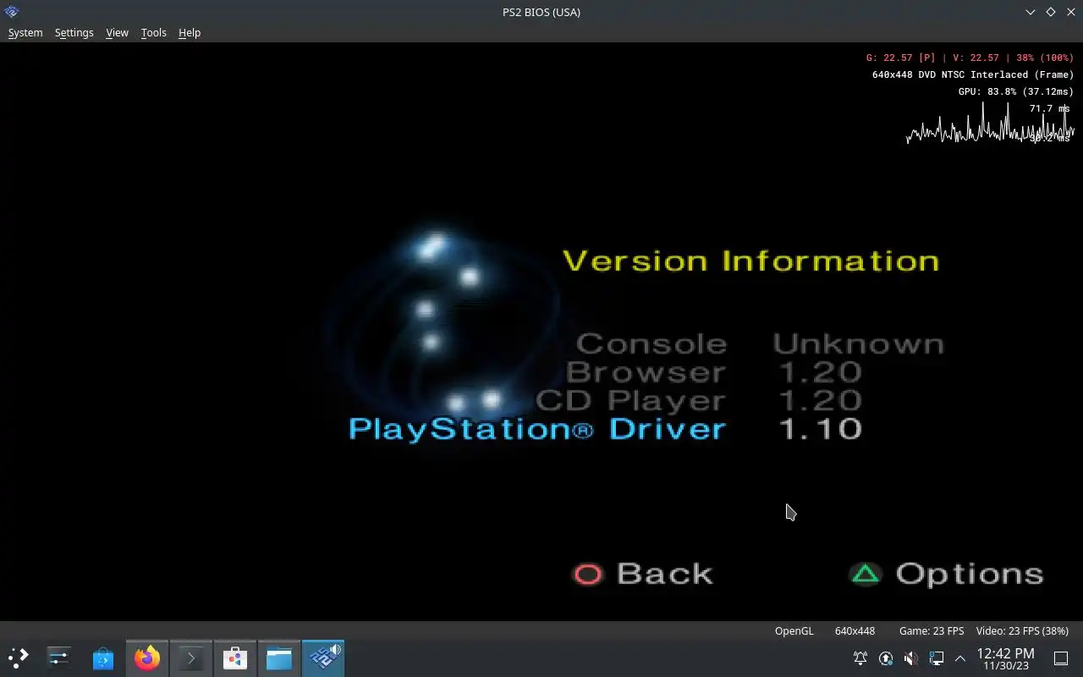
Task: Open the Flatpak software taskbar icon
Action: point(235,658)
